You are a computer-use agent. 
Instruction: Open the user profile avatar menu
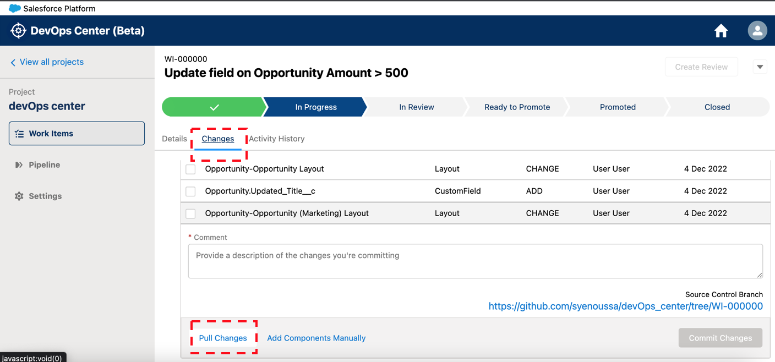coord(757,30)
